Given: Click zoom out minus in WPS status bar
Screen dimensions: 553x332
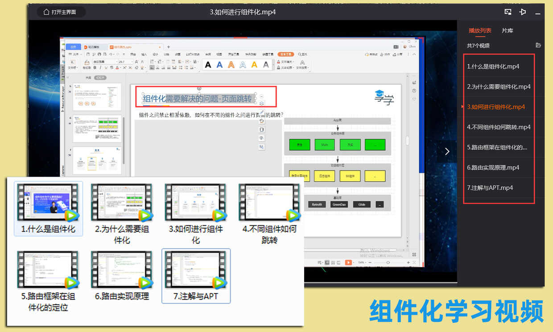Looking at the screenshot, I should (x=370, y=262).
